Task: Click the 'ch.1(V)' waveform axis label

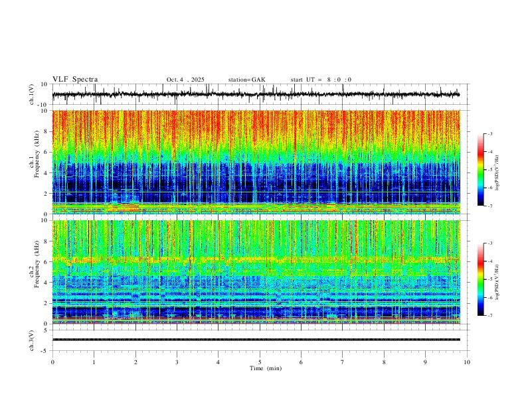Action: [32, 94]
